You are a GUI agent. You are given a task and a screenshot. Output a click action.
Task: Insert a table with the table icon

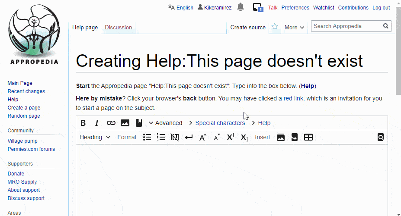coord(308,137)
